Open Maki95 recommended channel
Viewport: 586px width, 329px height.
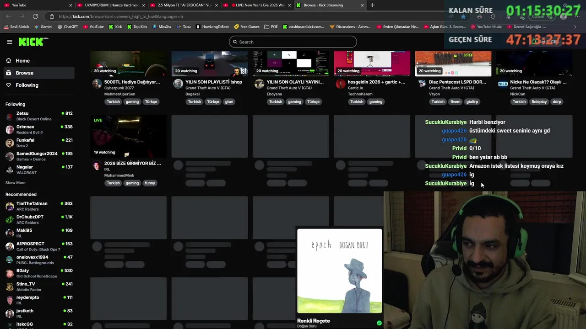[39, 233]
